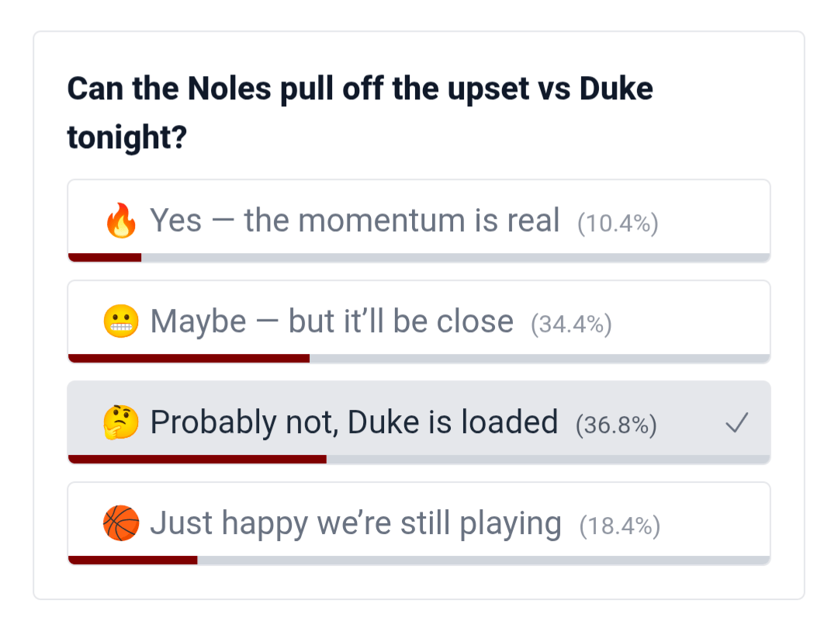Vote "Just happy we're still playing"

(355, 524)
